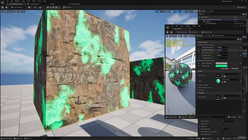Open material preview viewport options menu
Image resolution: width=248 pixels, height=140 pixels.
click(167, 36)
